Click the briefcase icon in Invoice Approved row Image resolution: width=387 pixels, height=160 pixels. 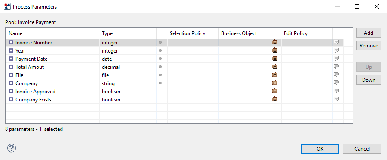(275, 91)
